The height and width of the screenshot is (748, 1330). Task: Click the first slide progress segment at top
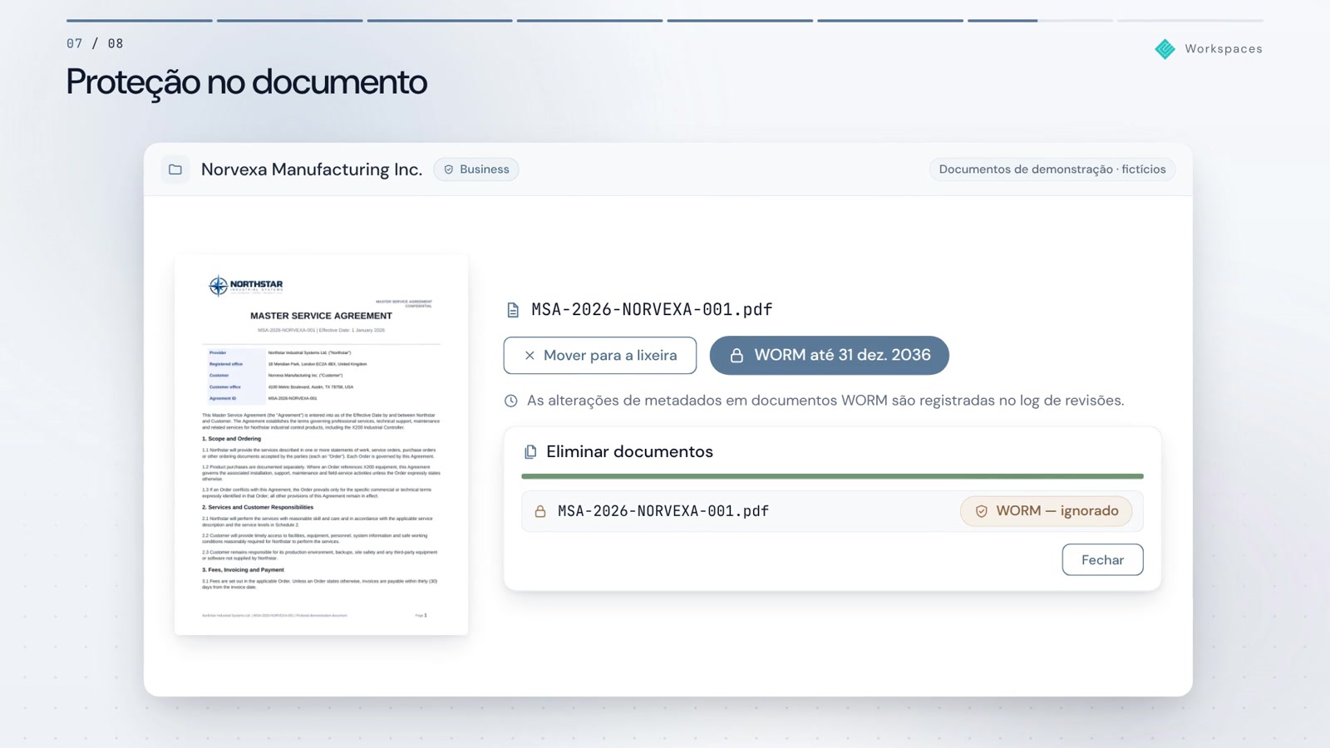click(140, 21)
